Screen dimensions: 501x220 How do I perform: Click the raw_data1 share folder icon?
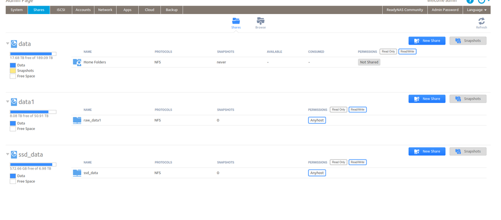(x=77, y=120)
